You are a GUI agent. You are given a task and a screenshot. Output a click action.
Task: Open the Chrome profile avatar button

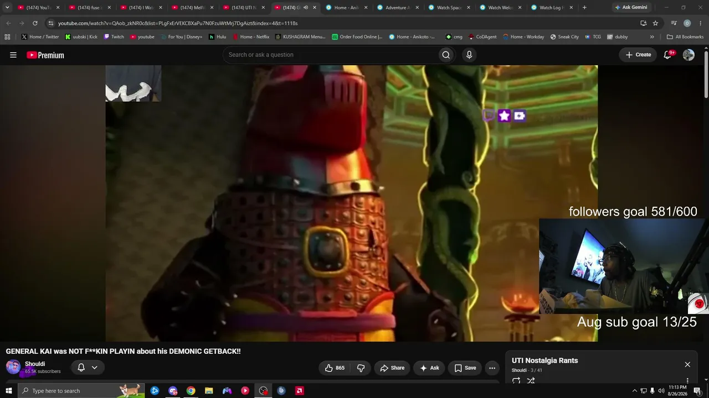pos(687,23)
